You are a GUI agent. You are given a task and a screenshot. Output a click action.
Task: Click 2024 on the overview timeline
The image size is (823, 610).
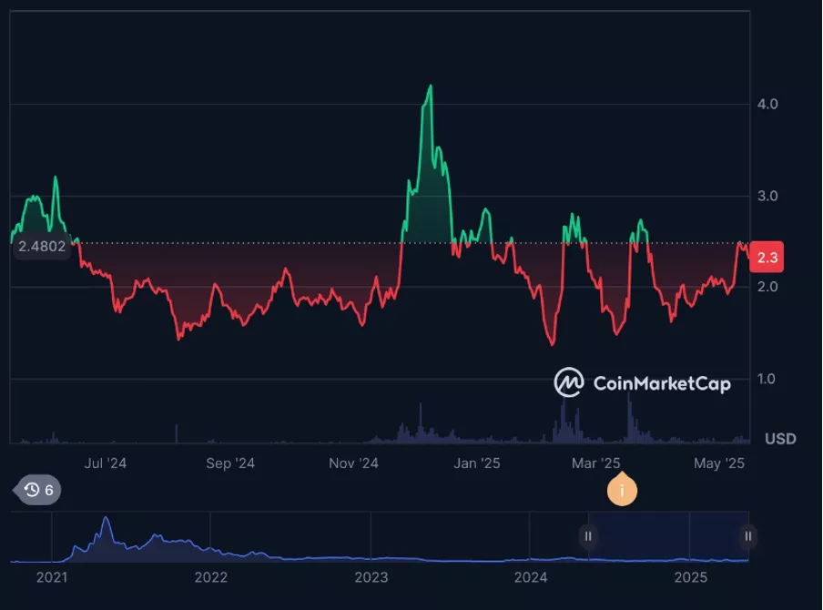(x=531, y=577)
